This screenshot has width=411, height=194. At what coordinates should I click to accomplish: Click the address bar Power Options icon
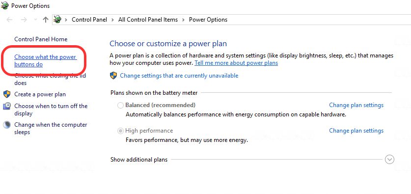[x=57, y=20]
